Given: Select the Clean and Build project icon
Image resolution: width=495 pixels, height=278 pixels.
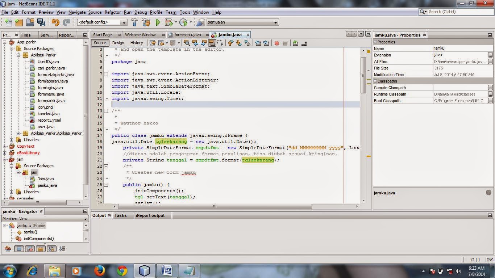Looking at the screenshot, I should coord(146,22).
